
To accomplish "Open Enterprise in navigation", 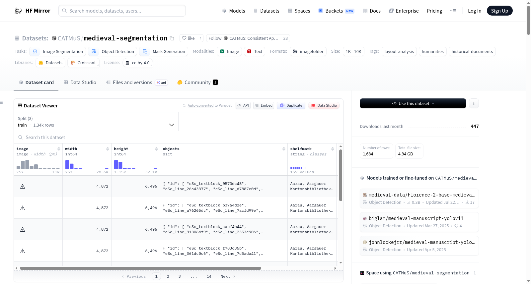I will coord(404,11).
